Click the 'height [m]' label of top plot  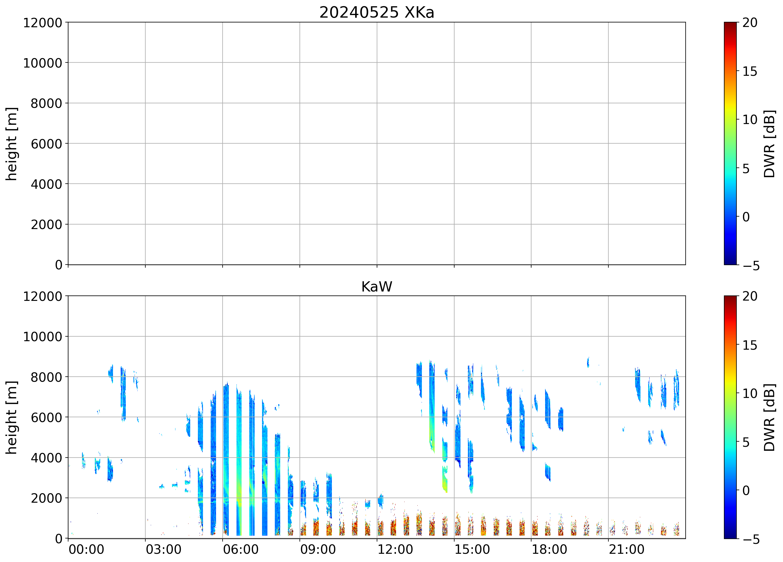click(x=11, y=144)
